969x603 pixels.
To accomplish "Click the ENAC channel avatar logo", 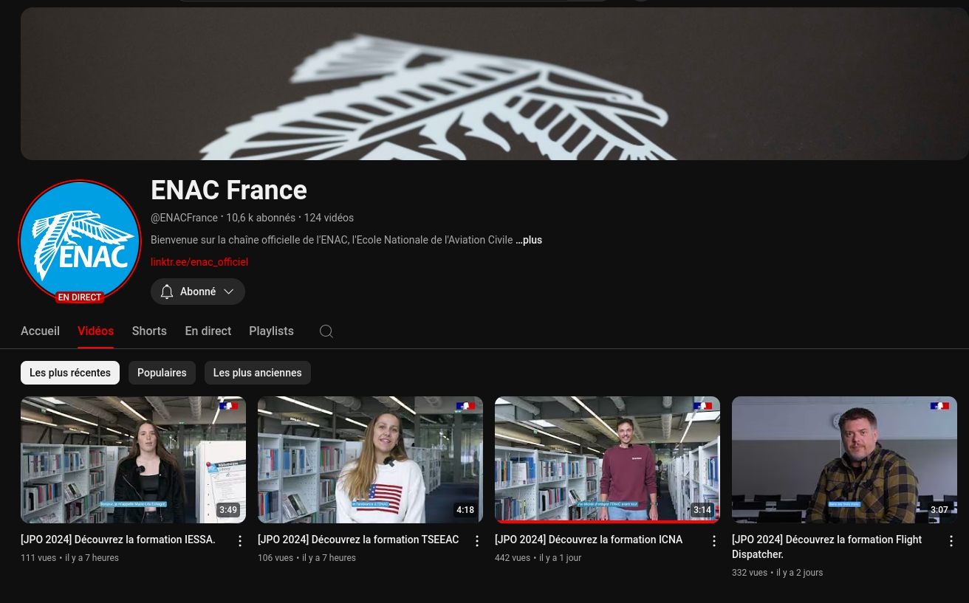I will [x=80, y=241].
